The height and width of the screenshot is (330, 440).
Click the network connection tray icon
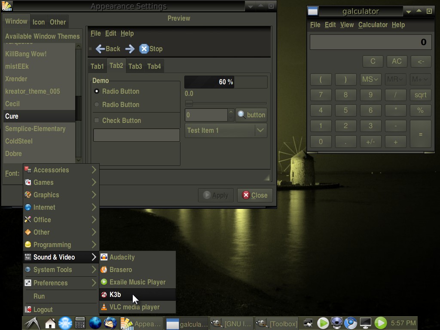coord(308,323)
